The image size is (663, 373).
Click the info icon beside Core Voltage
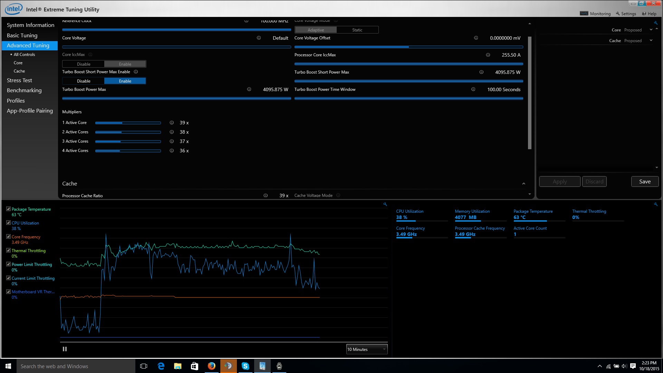point(259,38)
